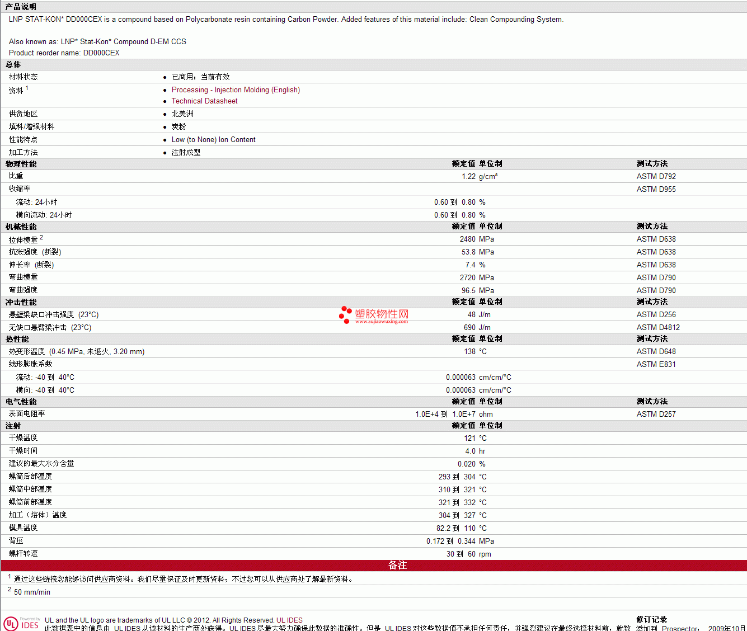Image resolution: width=747 pixels, height=631 pixels.
Task: Select the 产品说明 section header
Action: [21, 7]
